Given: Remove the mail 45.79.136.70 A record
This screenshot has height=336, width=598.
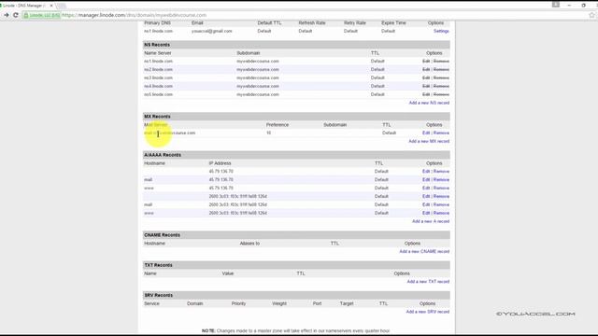Looking at the screenshot, I should 441,180.
